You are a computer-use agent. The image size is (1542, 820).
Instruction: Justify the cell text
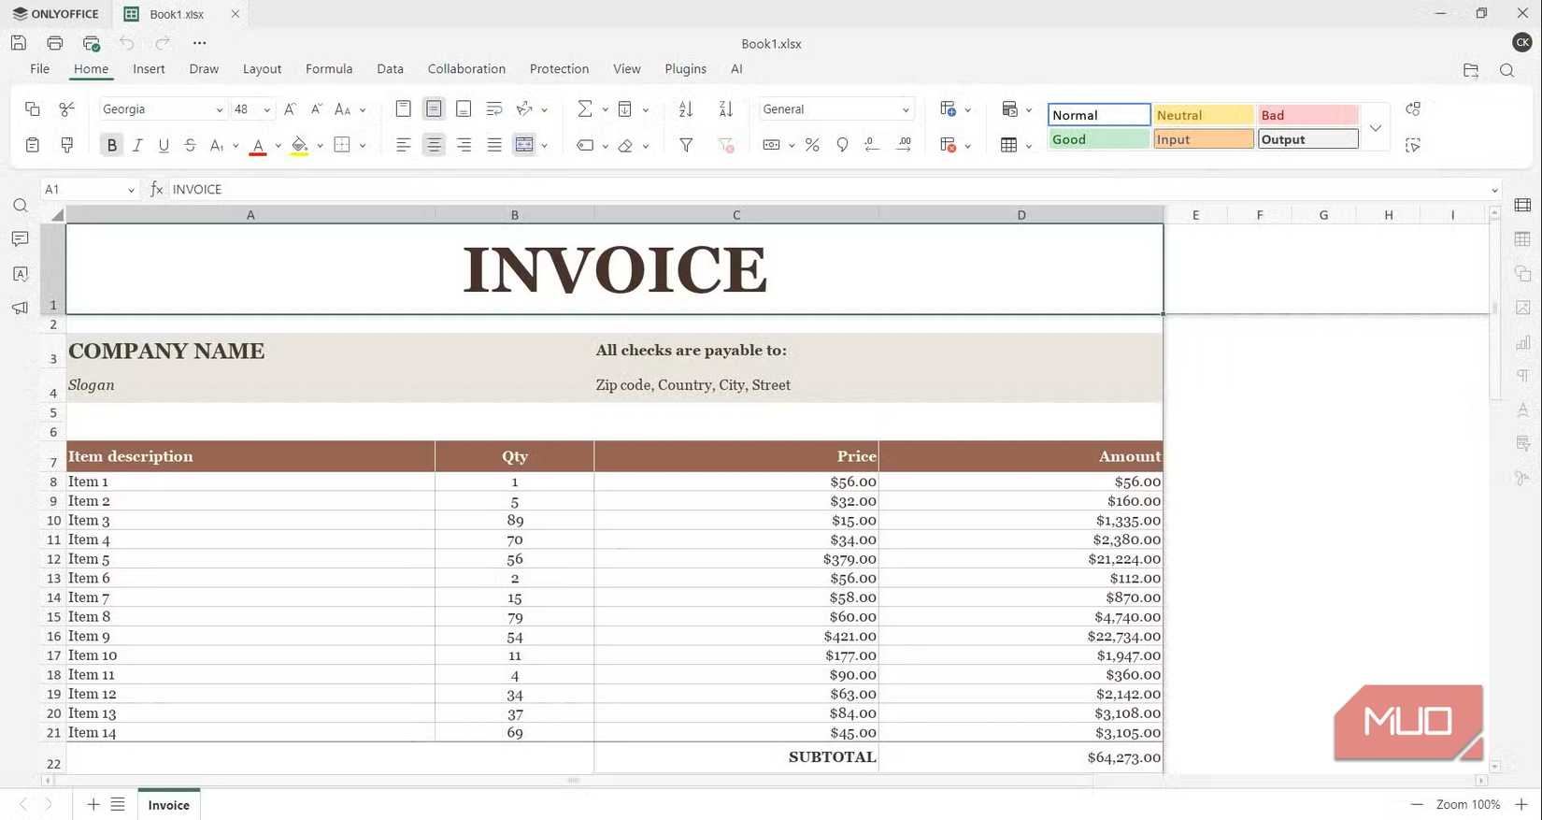(494, 145)
